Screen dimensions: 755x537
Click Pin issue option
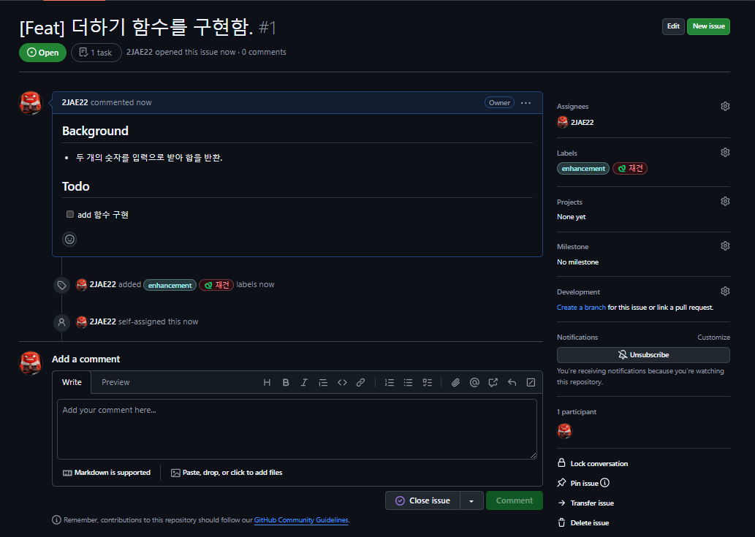pyautogui.click(x=578, y=483)
